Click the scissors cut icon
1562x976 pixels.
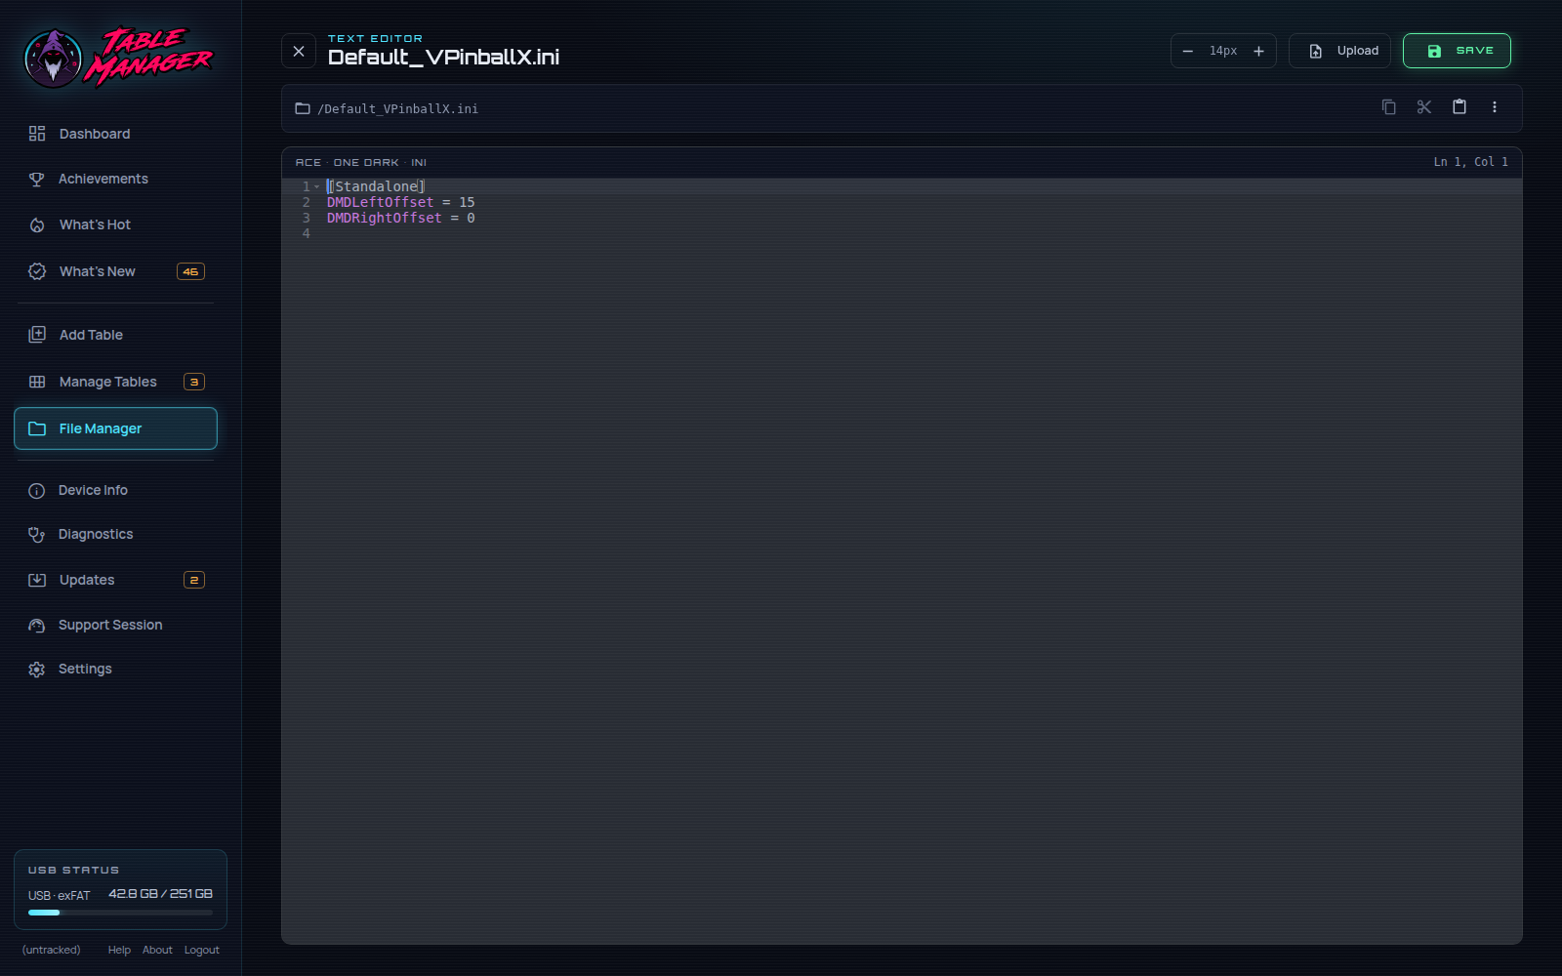(1424, 107)
